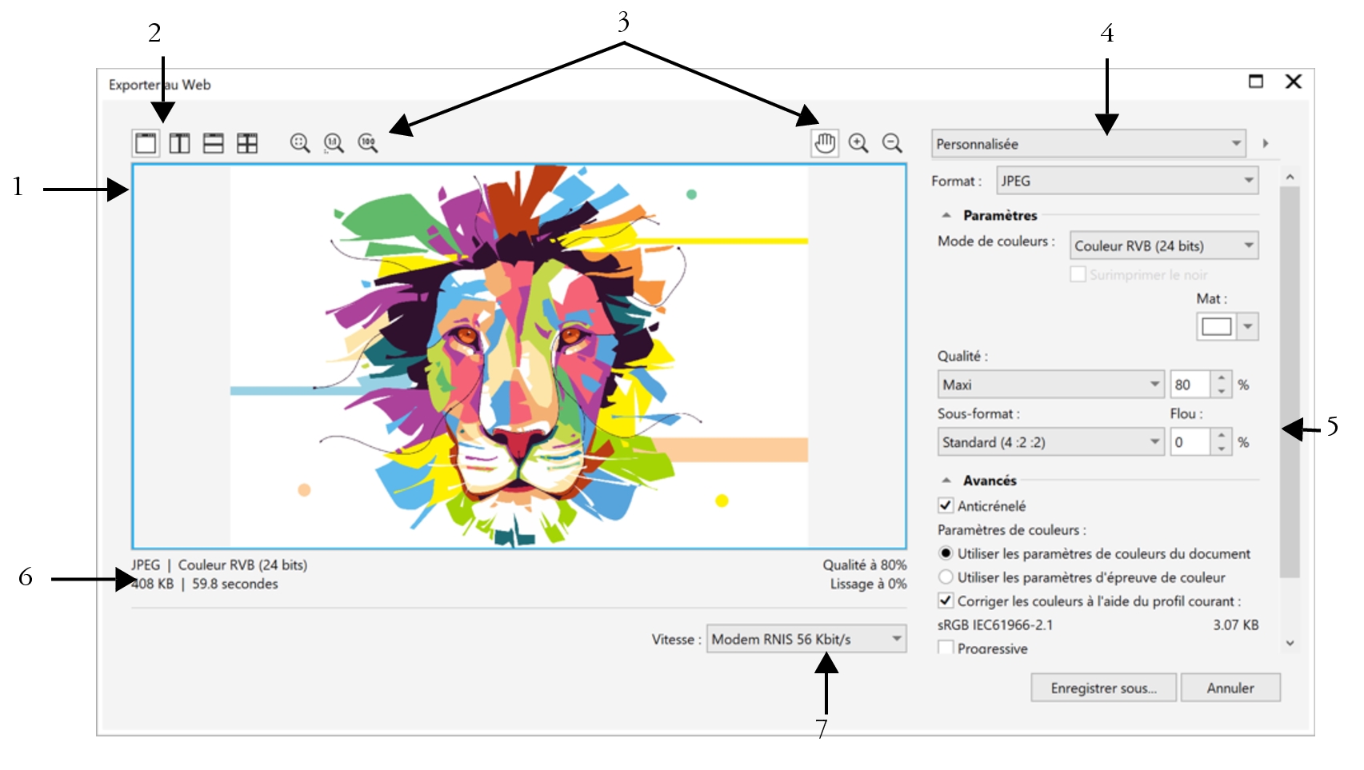Click the 'Enregistrer sous...' button
This screenshot has width=1364, height=770.
[1103, 688]
